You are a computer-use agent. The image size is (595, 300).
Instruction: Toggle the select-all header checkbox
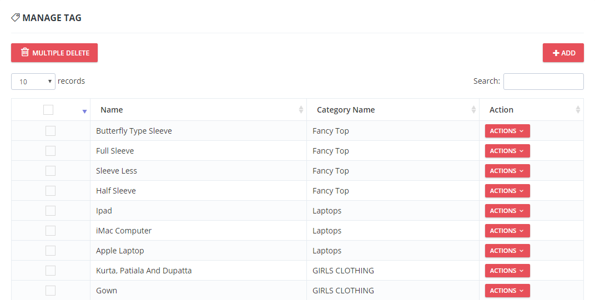[x=48, y=110]
